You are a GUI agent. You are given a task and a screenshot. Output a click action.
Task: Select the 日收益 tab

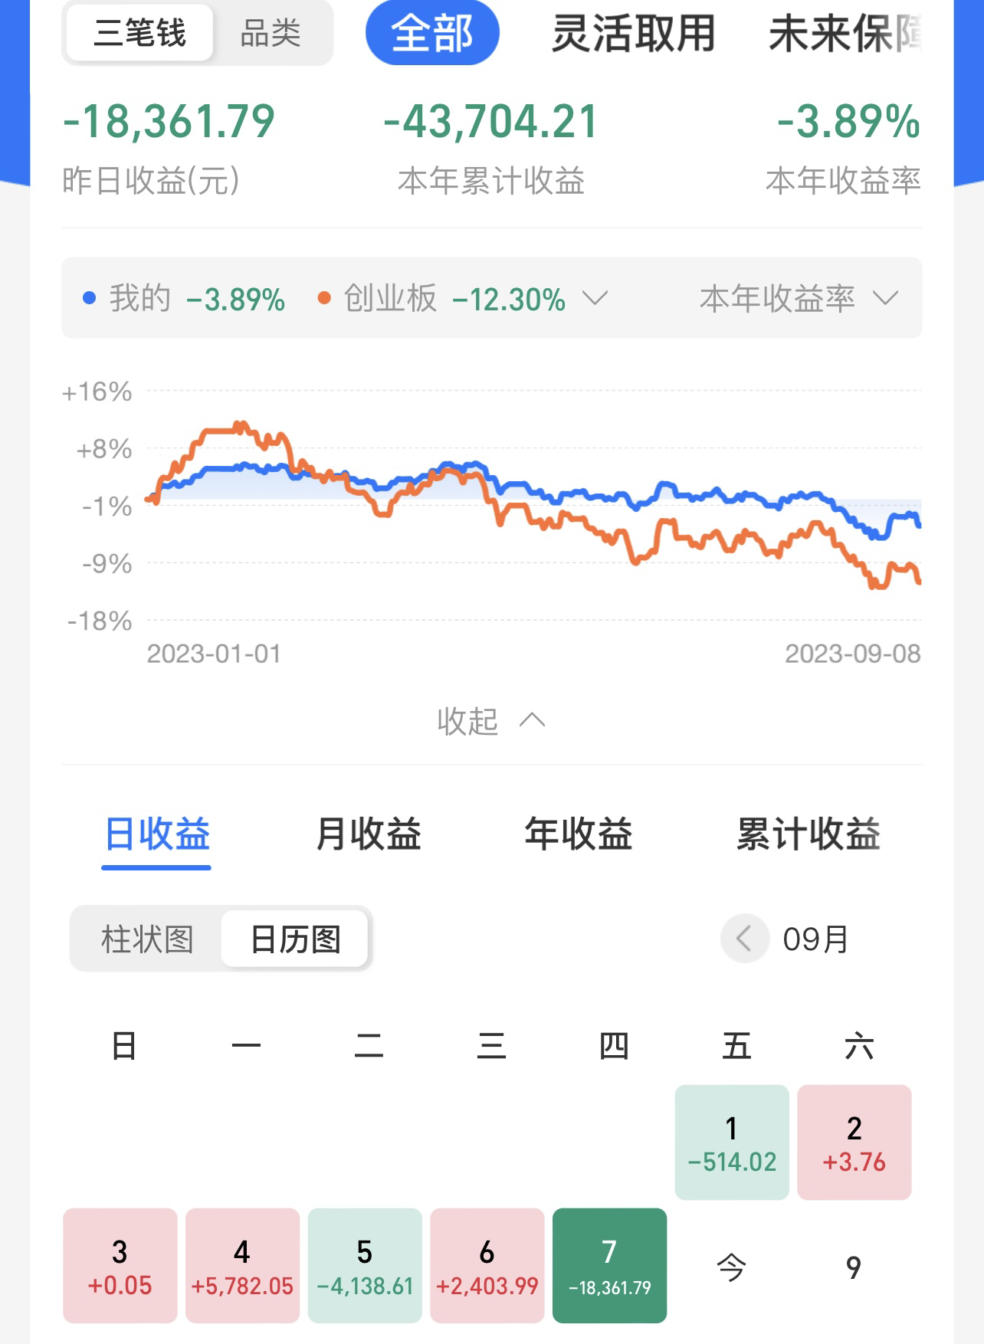pyautogui.click(x=157, y=834)
